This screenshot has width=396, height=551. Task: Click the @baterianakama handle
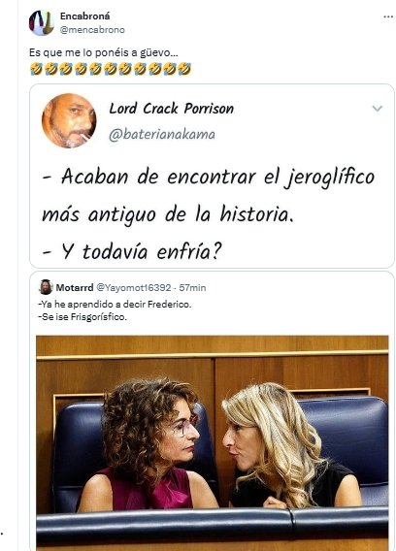(162, 134)
